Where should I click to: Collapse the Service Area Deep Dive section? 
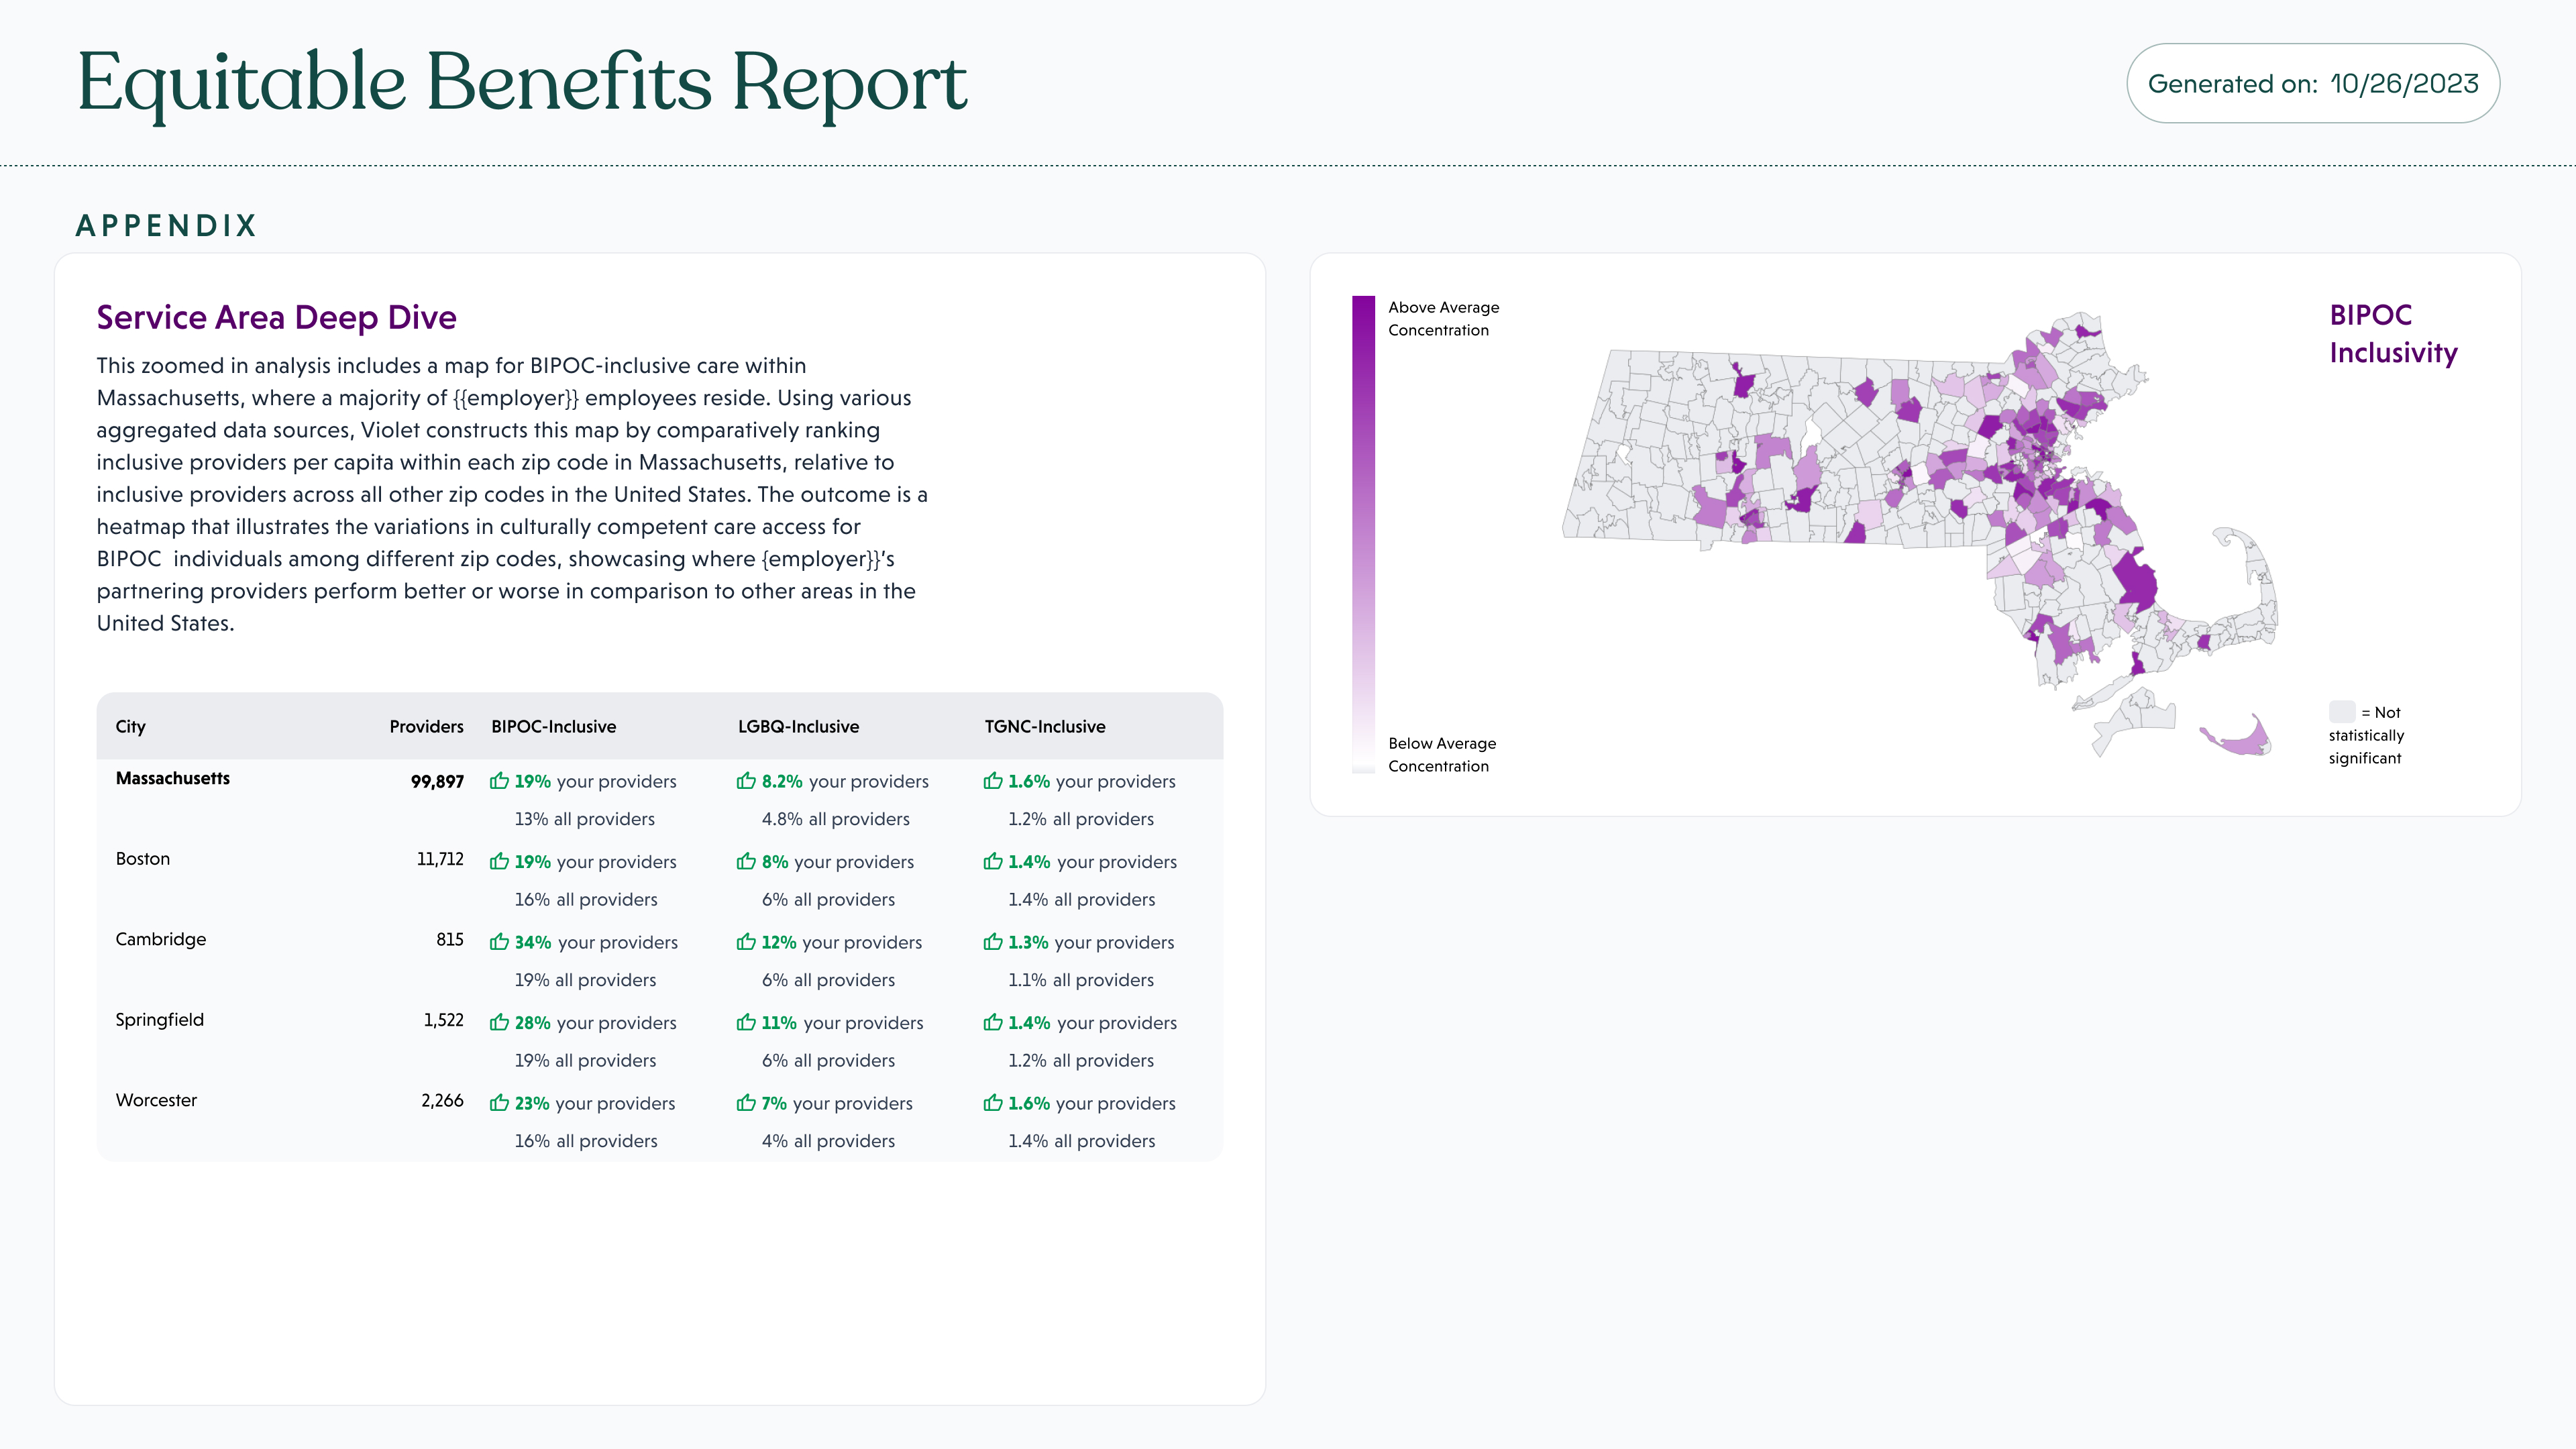[x=277, y=317]
